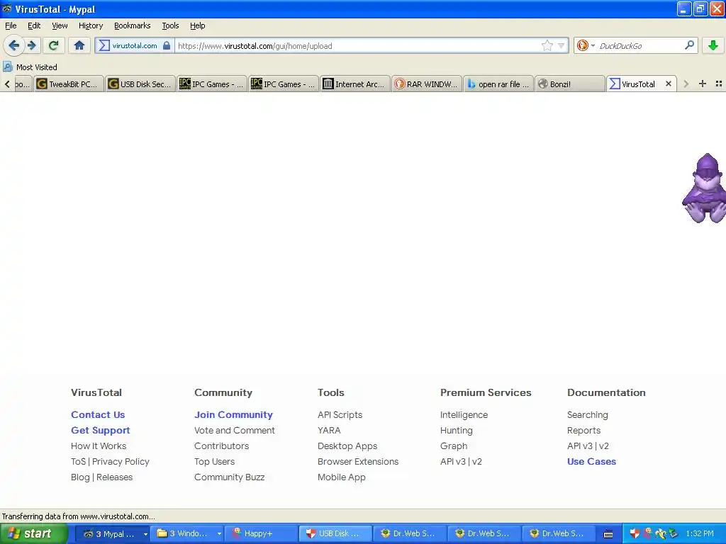Viewport: 726px width, 544px height.
Task: Open the Graph link
Action: [454, 446]
